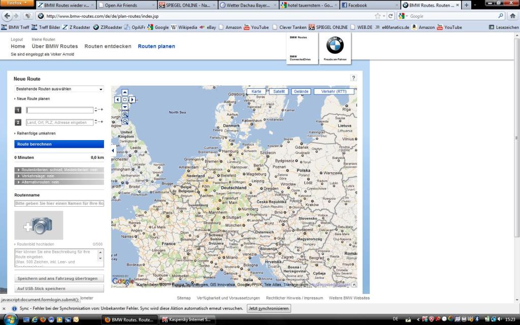Toggle Verkehr (RTTI) traffic layer
The image size is (520, 325).
coord(334,91)
